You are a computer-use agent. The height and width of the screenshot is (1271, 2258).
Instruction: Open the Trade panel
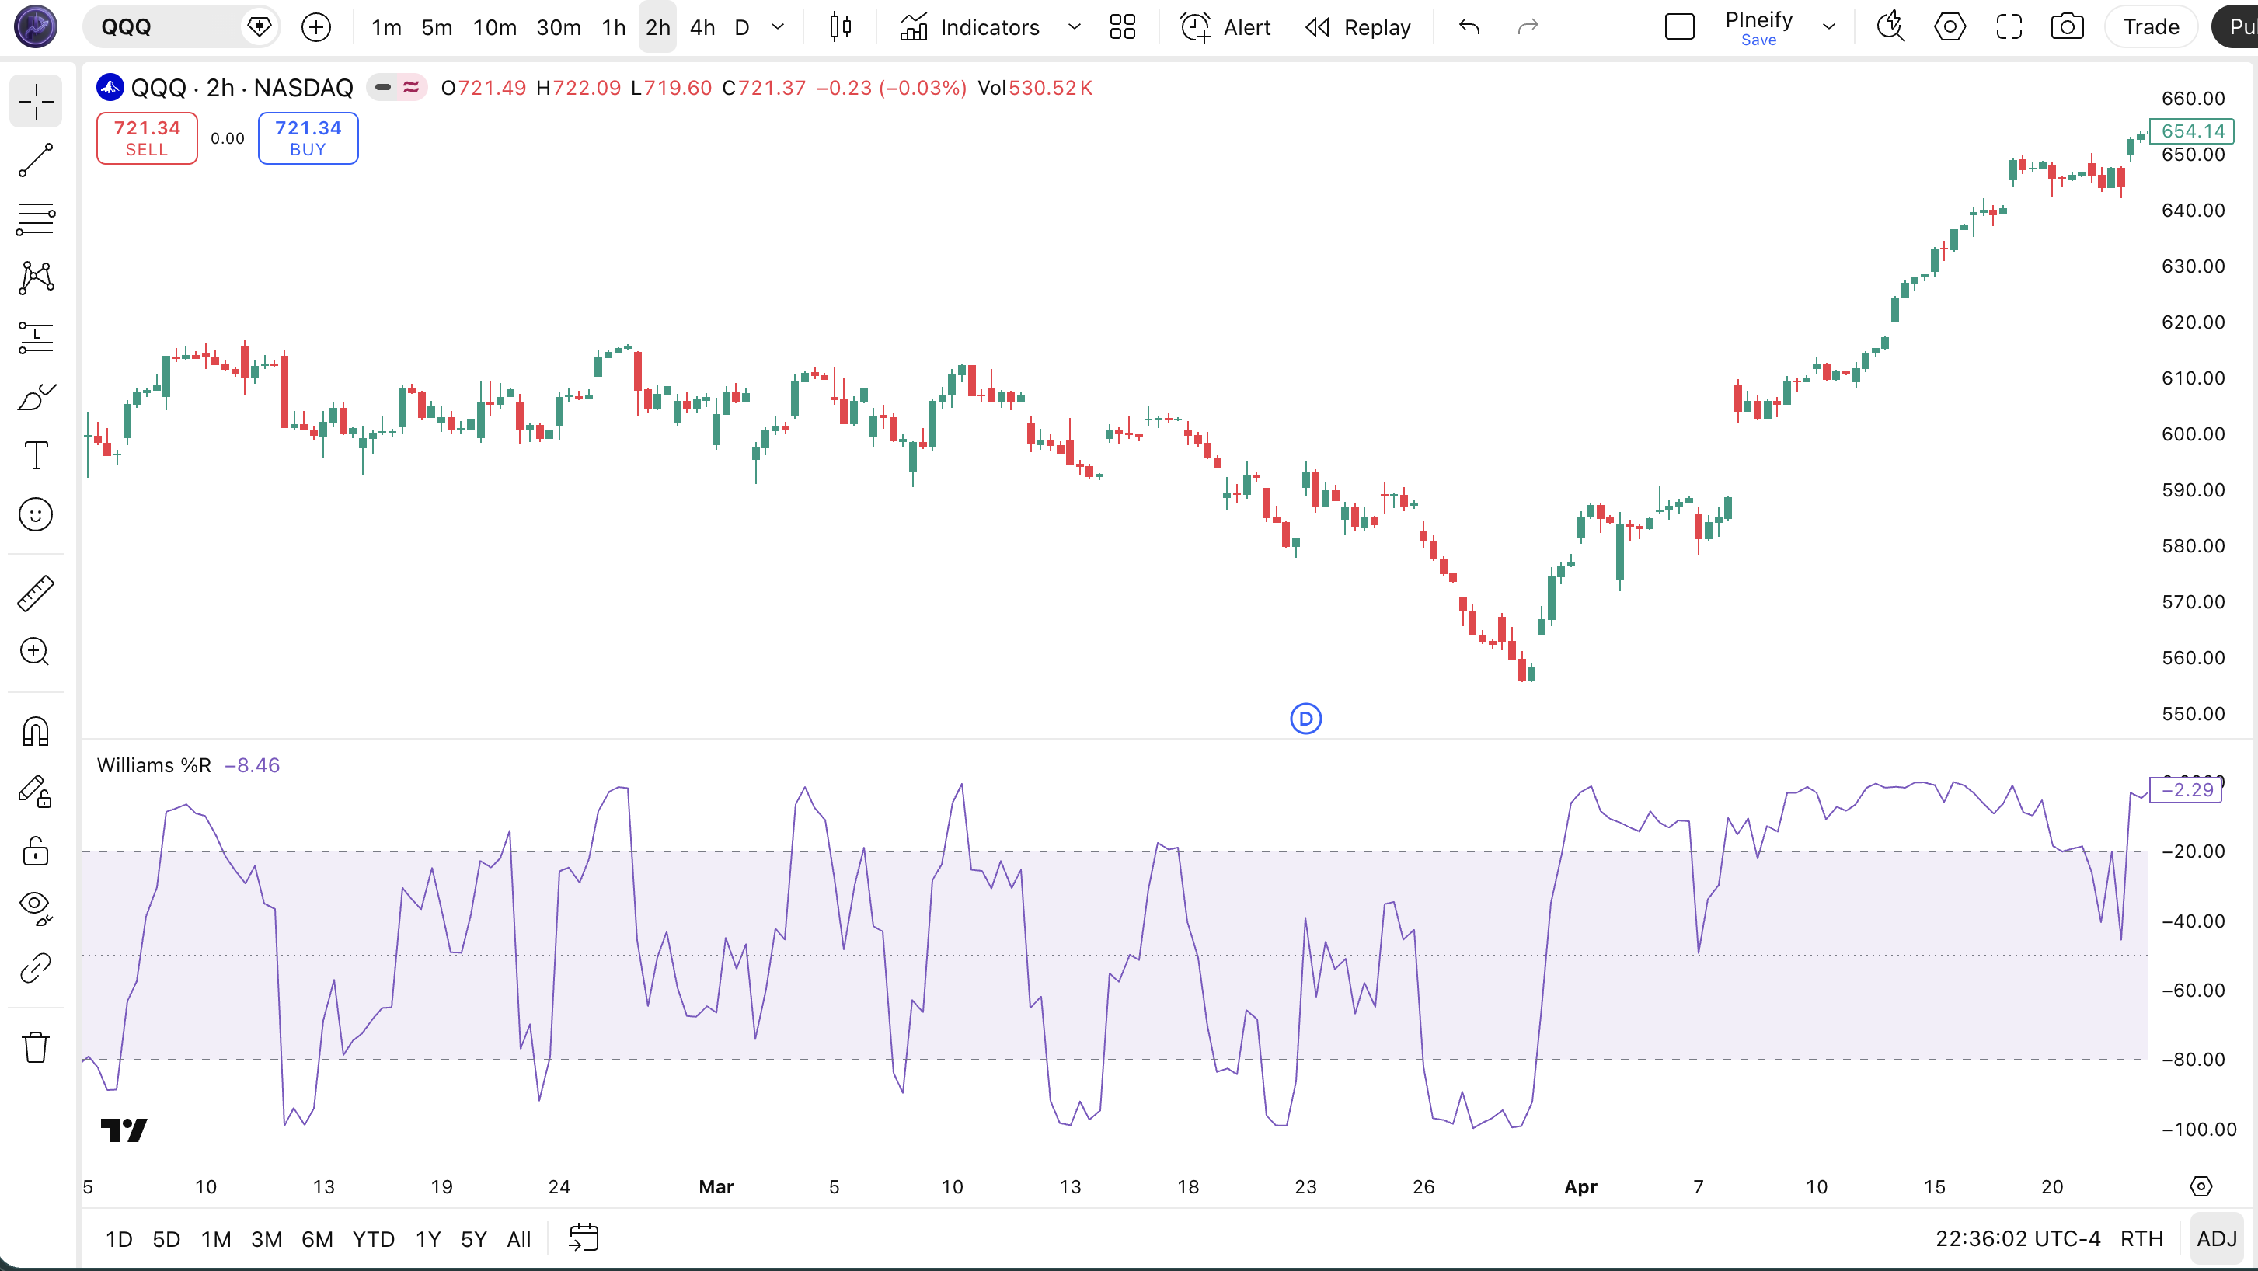pyautogui.click(x=2150, y=27)
